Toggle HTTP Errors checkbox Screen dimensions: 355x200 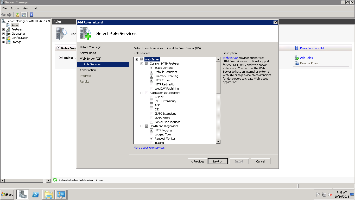pyautogui.click(x=151, y=80)
